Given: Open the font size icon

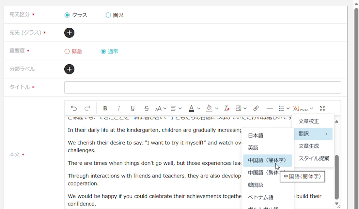Looking at the screenshot, I should [158, 108].
